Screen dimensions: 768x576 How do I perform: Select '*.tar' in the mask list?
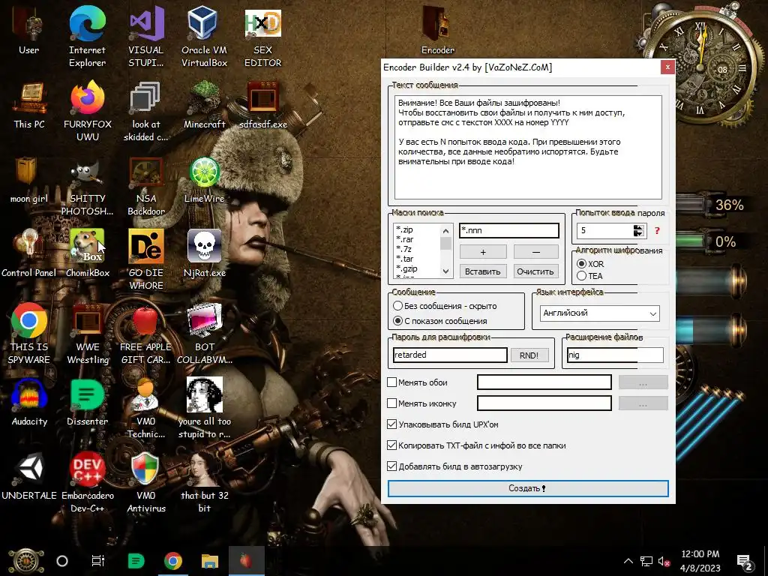pos(404,259)
